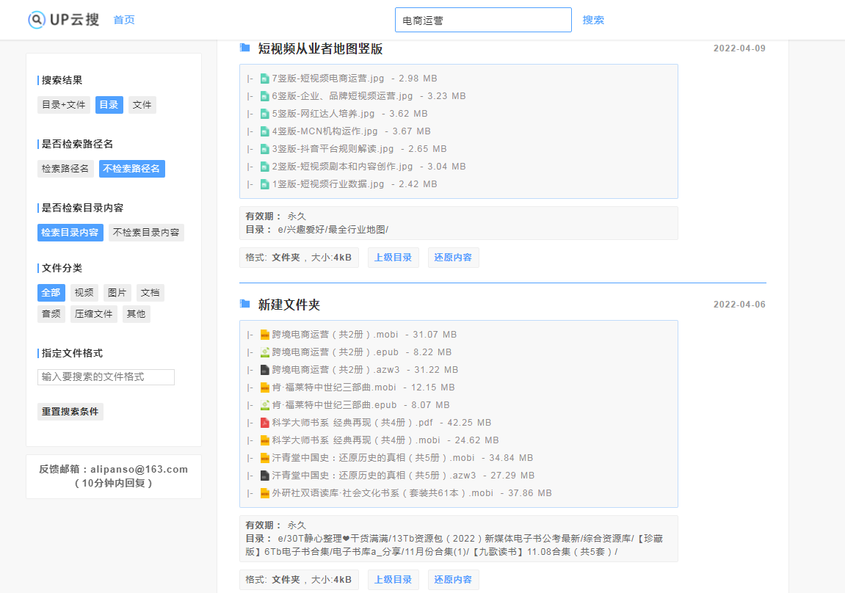Click 还原内容 under 新建文件夹 result
The width and height of the screenshot is (845, 593).
pos(453,580)
